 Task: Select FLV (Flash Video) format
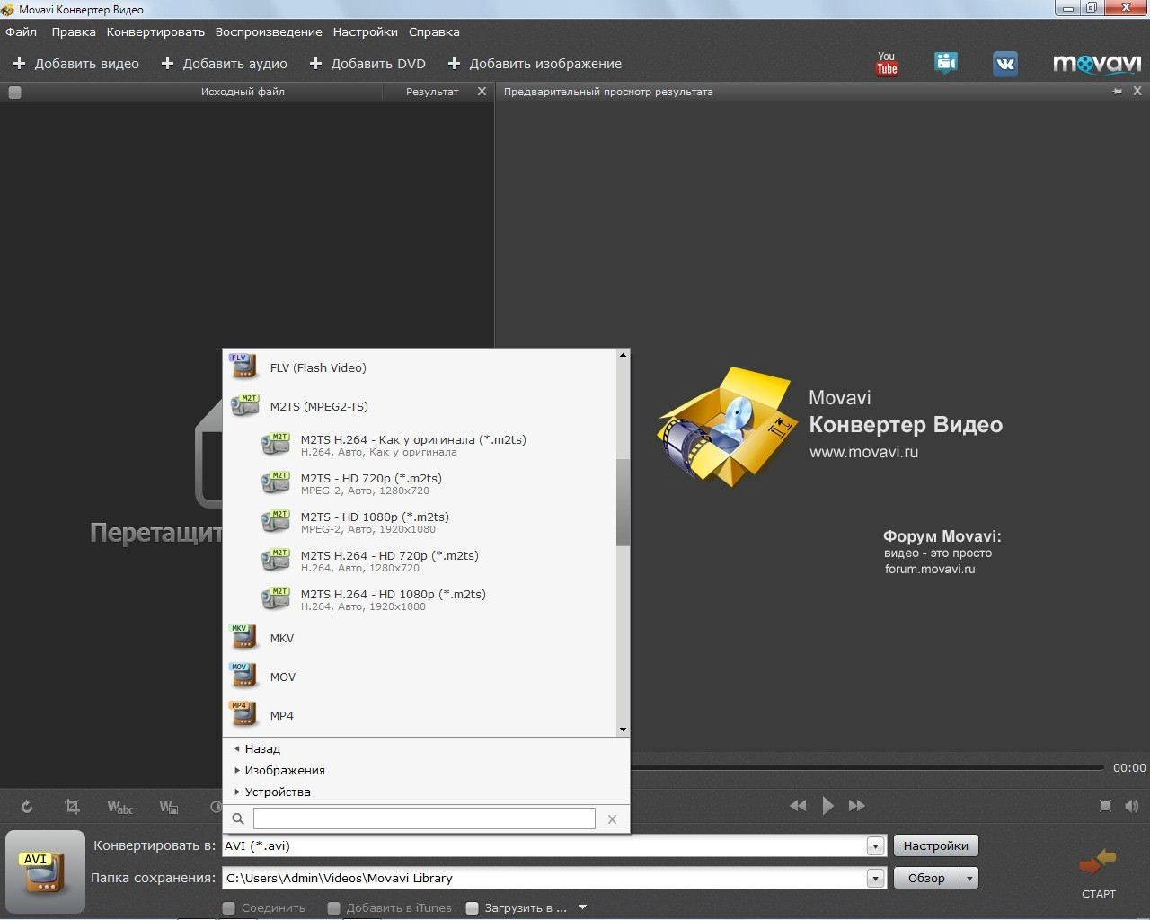(x=420, y=367)
